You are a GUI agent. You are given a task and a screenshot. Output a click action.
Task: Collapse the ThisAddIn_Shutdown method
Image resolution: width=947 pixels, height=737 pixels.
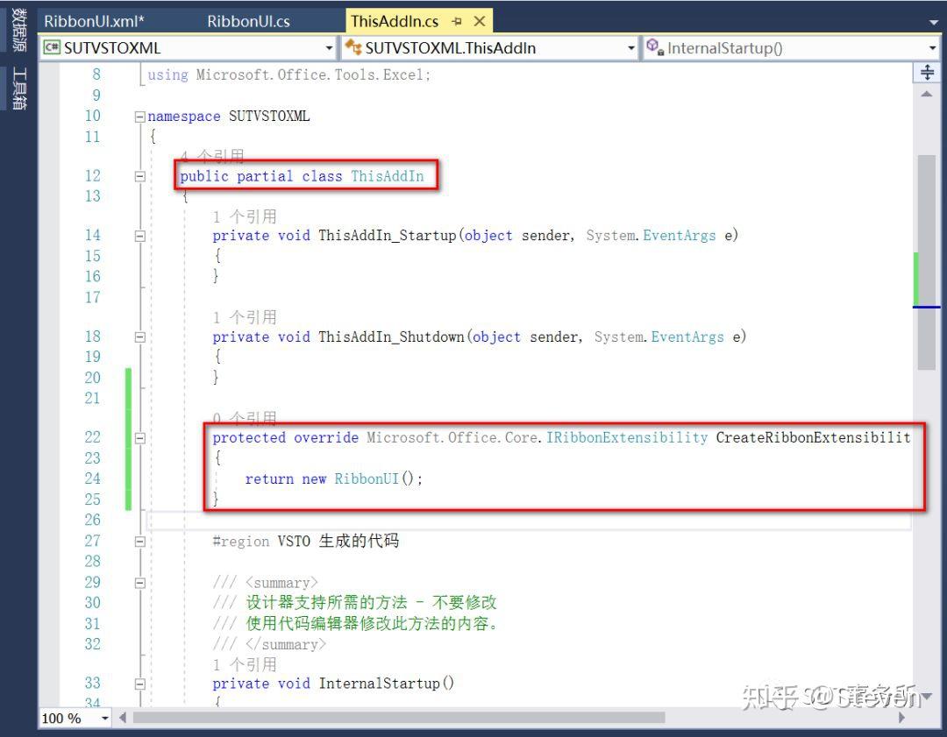tap(140, 337)
